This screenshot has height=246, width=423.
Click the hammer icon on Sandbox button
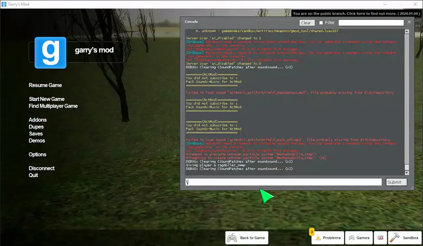pyautogui.click(x=394, y=238)
